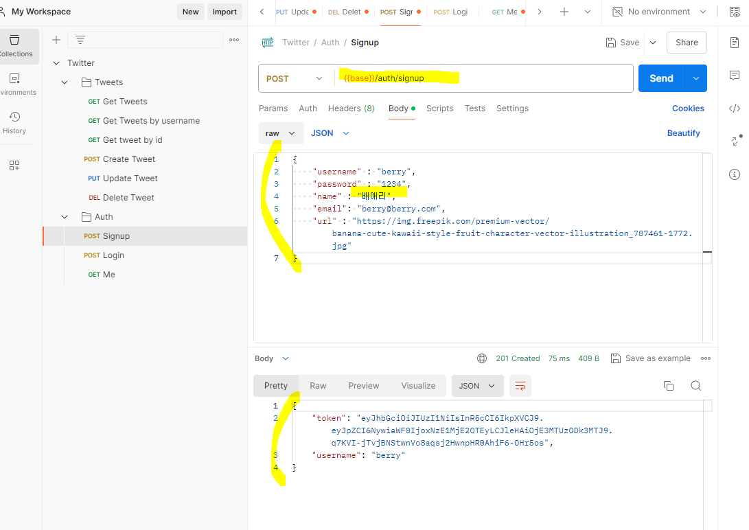
Task: Switch to the Params tab
Action: (x=273, y=108)
